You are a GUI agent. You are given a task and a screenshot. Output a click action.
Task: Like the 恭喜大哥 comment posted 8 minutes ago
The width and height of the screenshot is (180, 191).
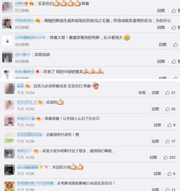tap(175, 45)
